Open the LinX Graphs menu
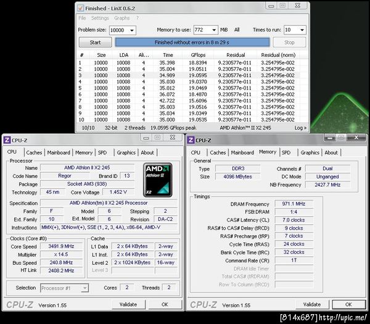Image resolution: width=370 pixels, height=324 pixels. [121, 18]
